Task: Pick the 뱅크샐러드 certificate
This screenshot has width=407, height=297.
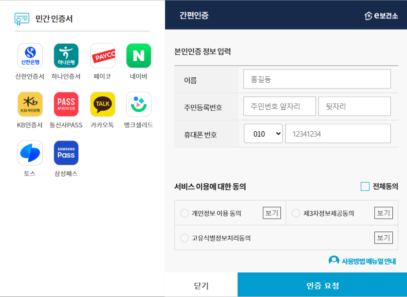Action: point(138,104)
